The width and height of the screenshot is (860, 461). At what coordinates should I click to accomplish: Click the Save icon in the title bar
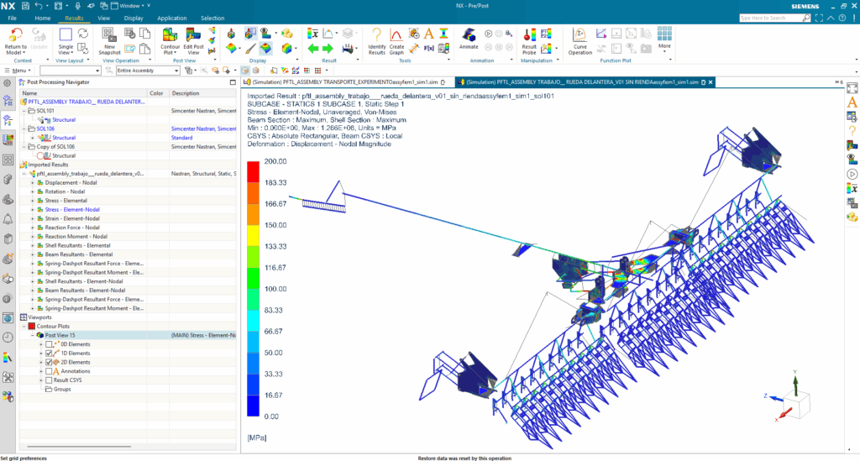[x=25, y=6]
